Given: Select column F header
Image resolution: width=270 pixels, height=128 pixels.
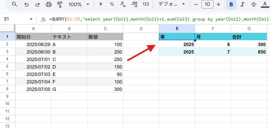Looking at the screenshot, I should [213, 29].
